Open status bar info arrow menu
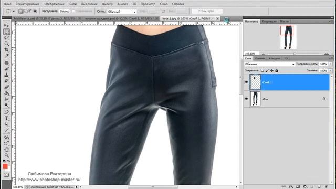The width and height of the screenshot is (336, 189). click(x=77, y=187)
